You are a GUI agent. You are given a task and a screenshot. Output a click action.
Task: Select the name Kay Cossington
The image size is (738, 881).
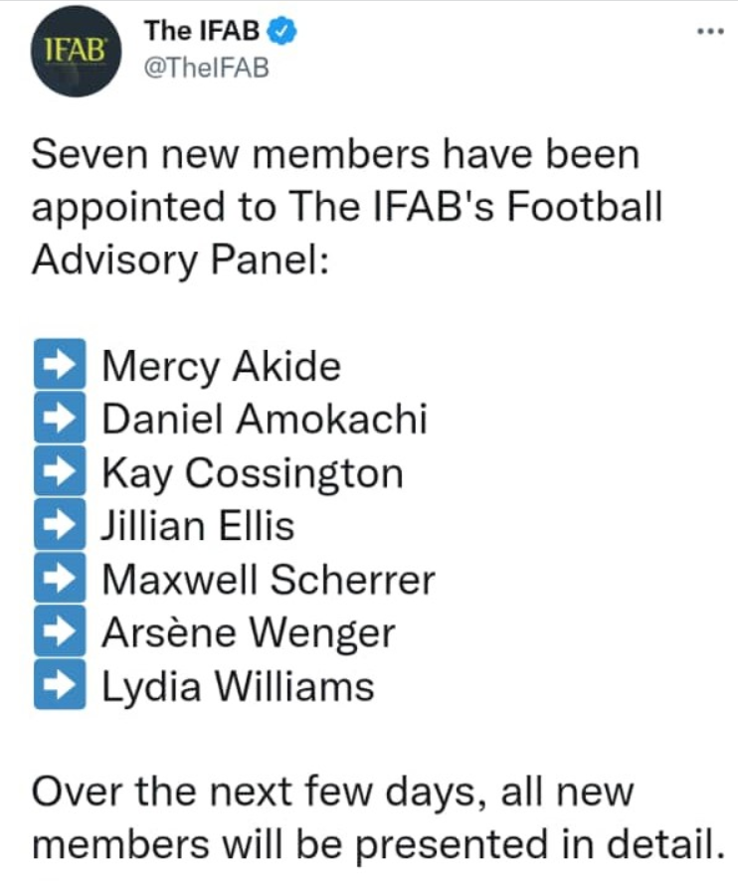[253, 474]
